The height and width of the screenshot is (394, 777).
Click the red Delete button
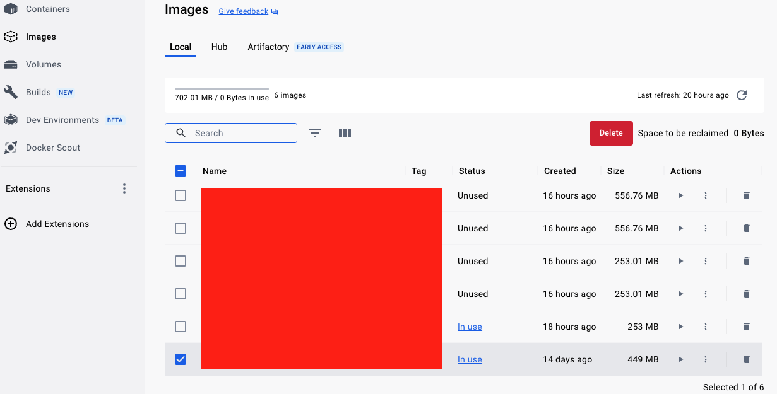click(x=611, y=133)
